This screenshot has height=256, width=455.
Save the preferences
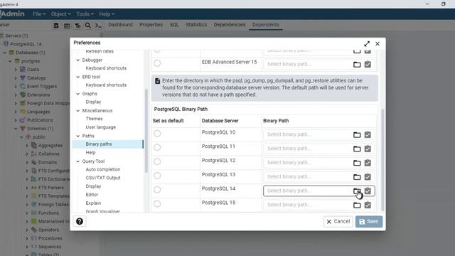coord(369,221)
